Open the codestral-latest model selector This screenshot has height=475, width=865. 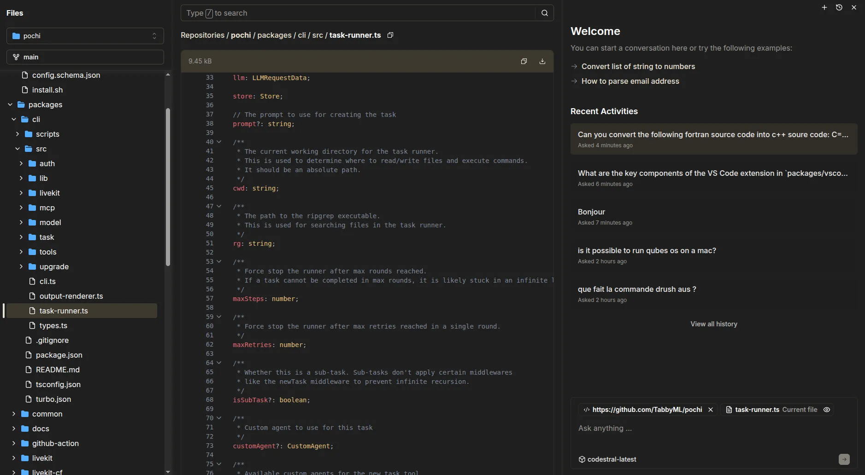pos(607,459)
